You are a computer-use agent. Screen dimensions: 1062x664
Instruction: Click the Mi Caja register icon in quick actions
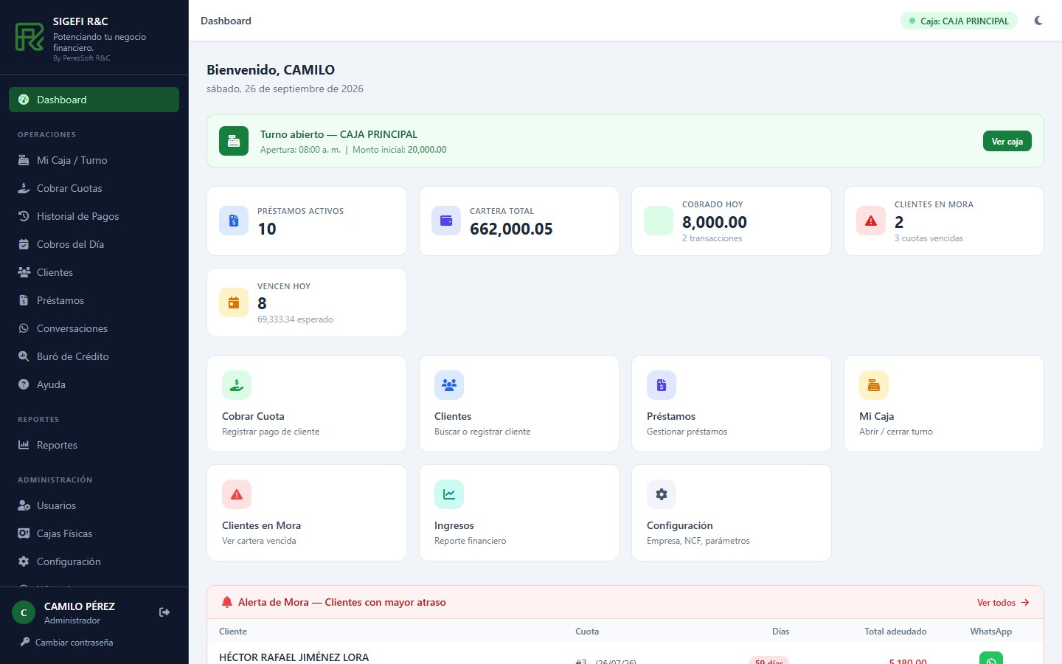tap(874, 385)
